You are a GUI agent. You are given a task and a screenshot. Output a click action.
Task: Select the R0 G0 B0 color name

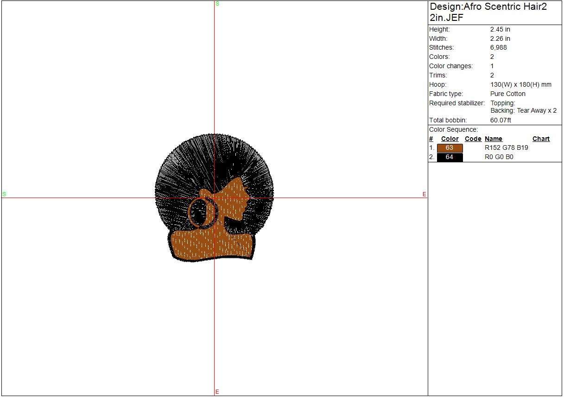499,157
